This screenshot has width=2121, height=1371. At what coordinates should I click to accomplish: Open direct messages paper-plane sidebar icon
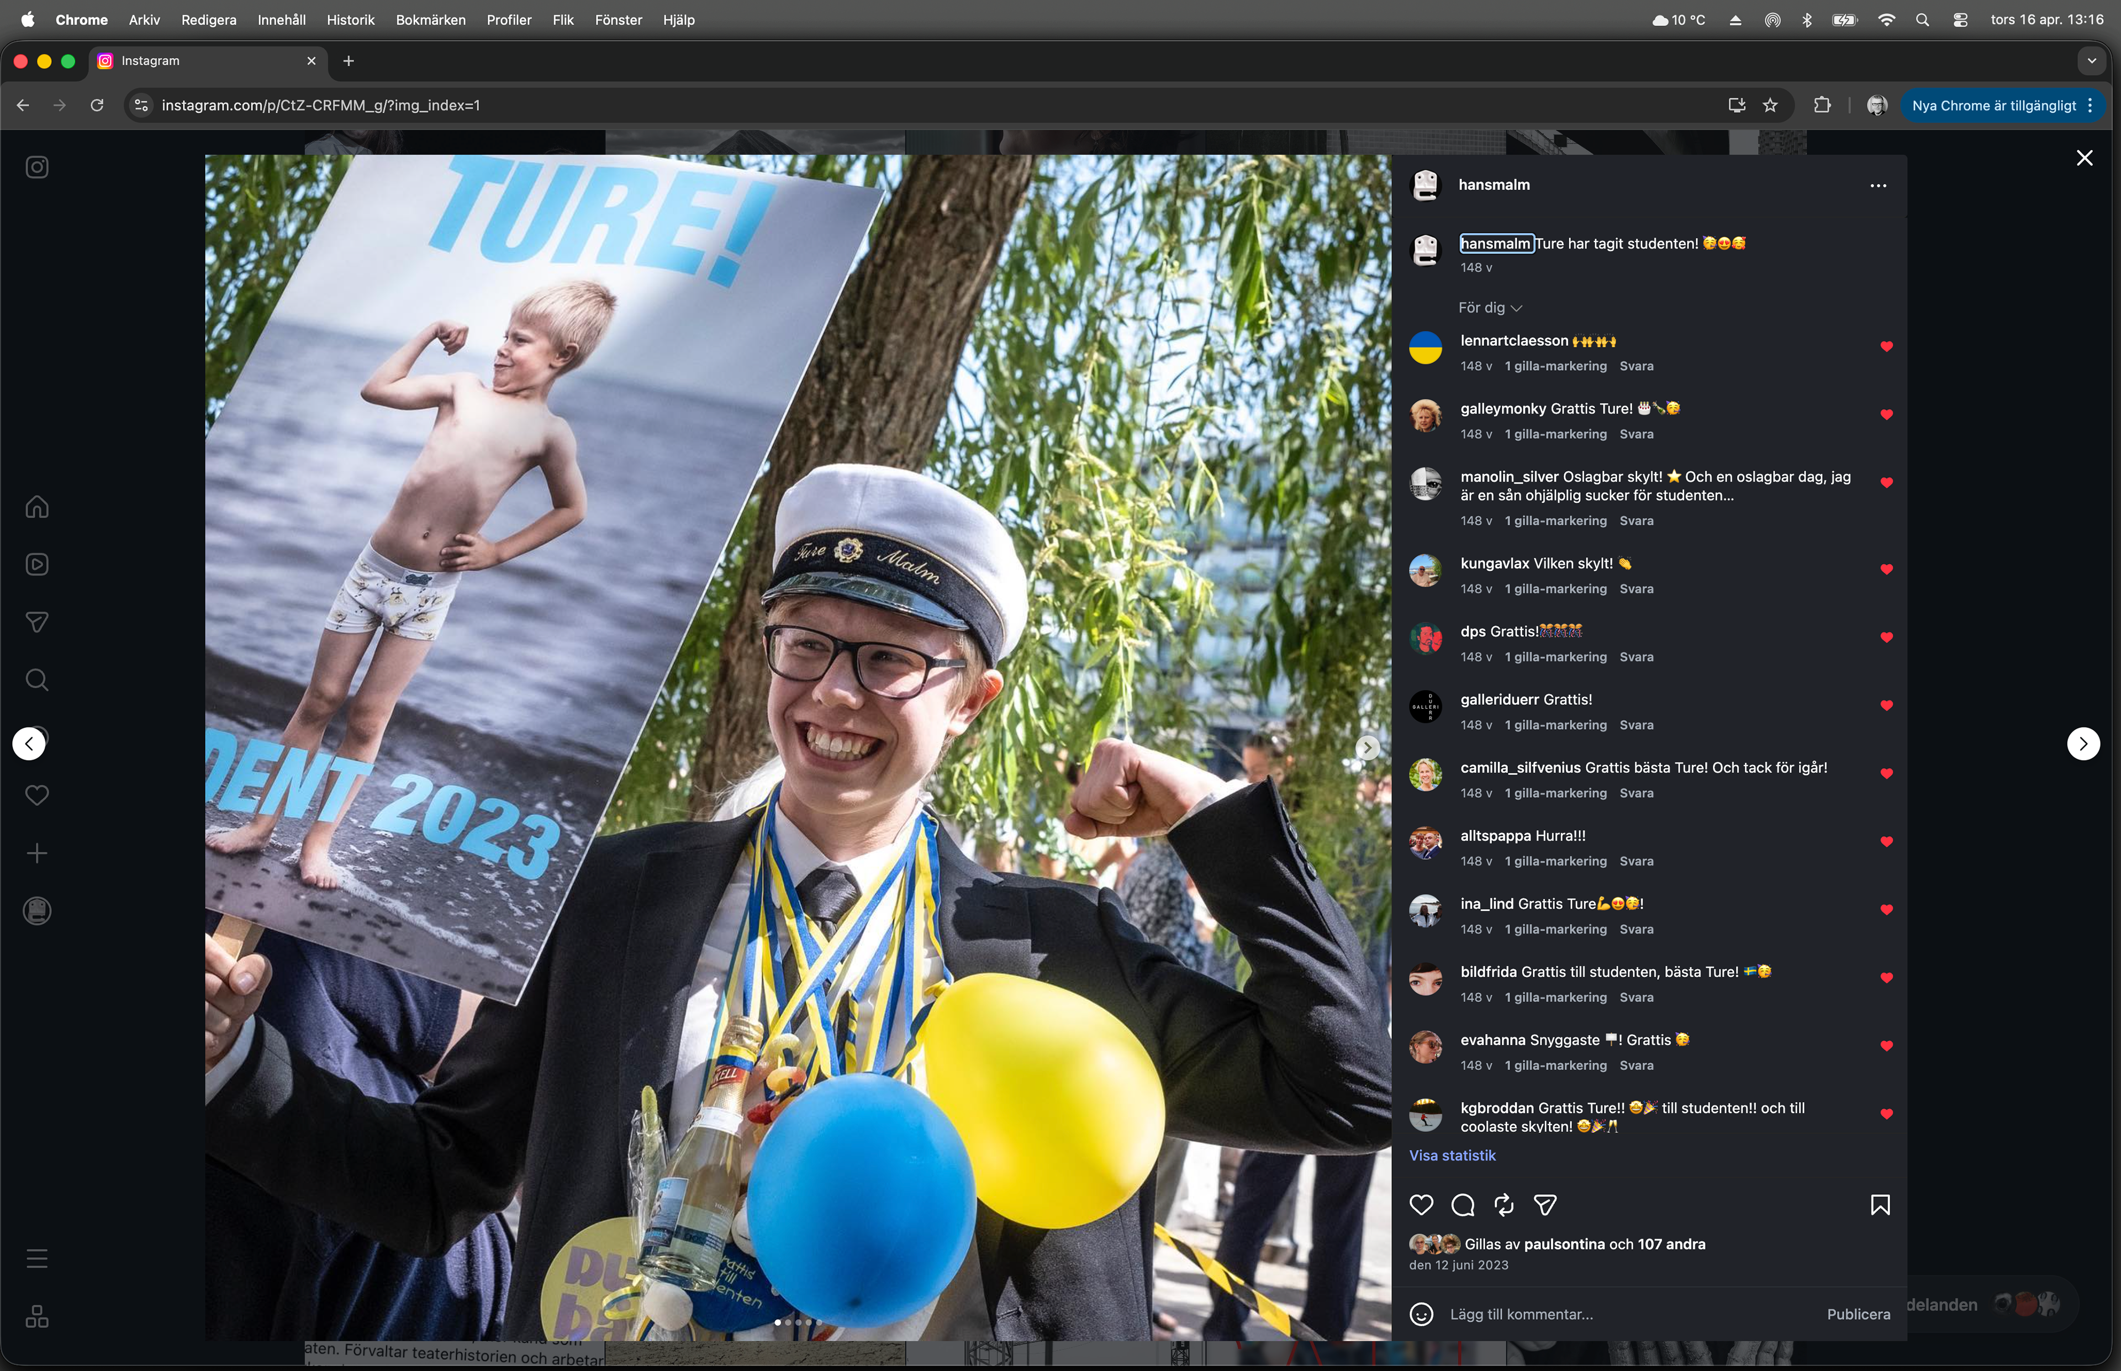36,623
